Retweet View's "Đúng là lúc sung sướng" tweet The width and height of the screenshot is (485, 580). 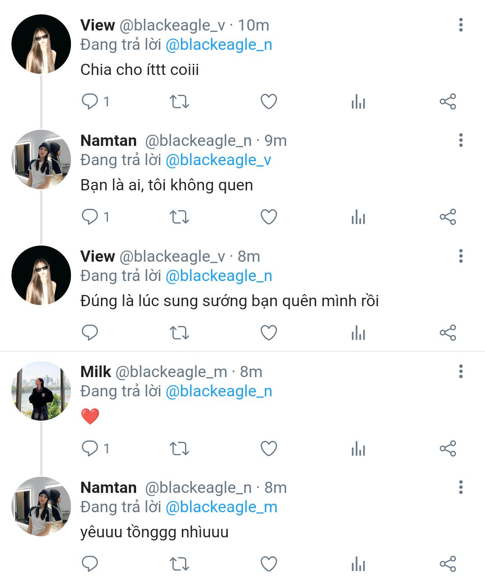click(x=179, y=333)
